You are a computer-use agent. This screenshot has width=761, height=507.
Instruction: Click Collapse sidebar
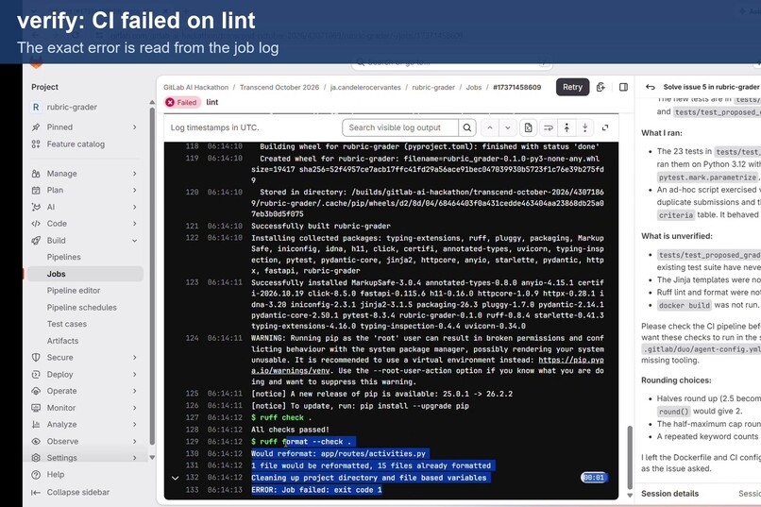[x=71, y=492]
